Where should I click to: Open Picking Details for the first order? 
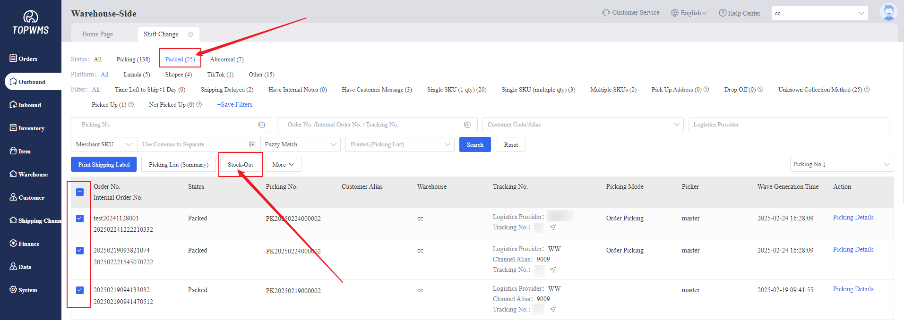[853, 218]
